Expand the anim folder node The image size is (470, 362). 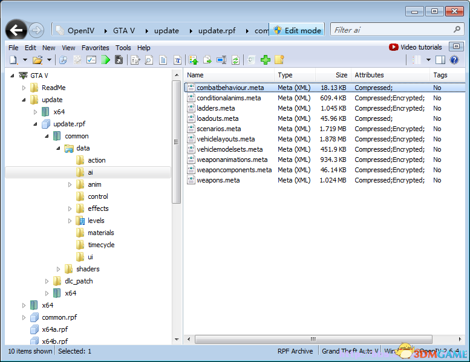pos(70,184)
